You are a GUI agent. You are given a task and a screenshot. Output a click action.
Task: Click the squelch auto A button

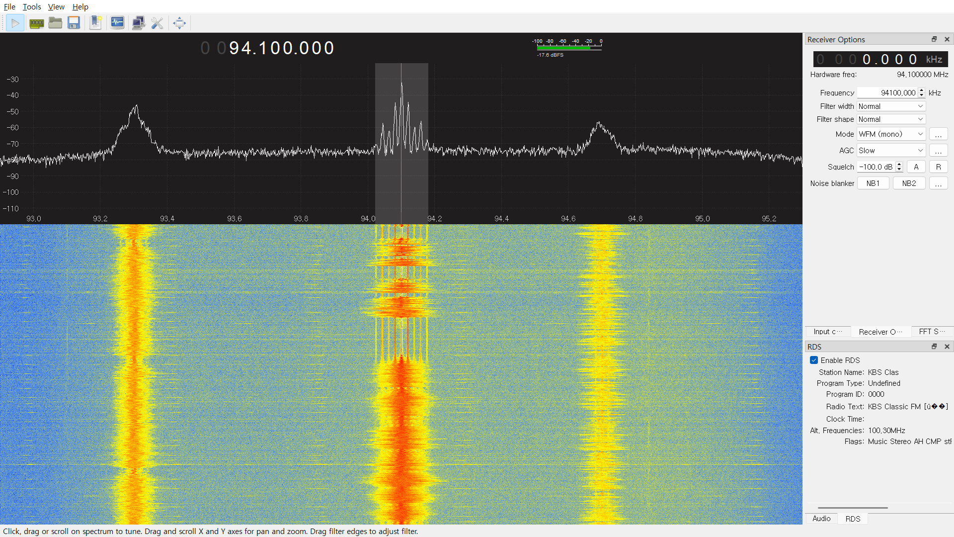[916, 167]
